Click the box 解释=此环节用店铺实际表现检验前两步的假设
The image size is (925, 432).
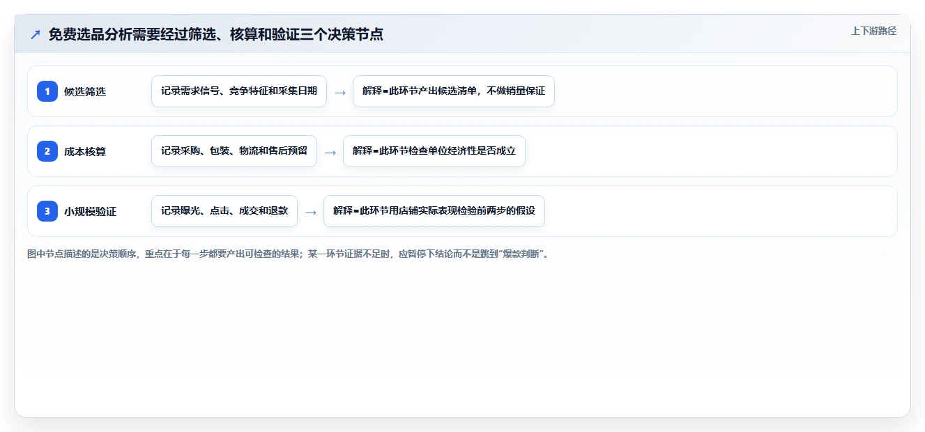(x=434, y=211)
